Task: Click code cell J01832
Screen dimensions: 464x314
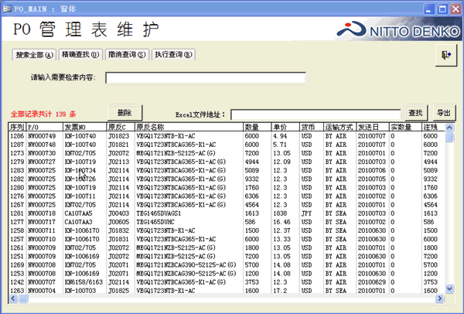Action: (118, 230)
